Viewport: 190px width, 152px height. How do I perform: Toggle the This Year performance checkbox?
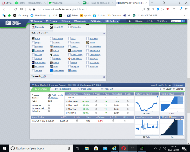click(x=67, y=109)
